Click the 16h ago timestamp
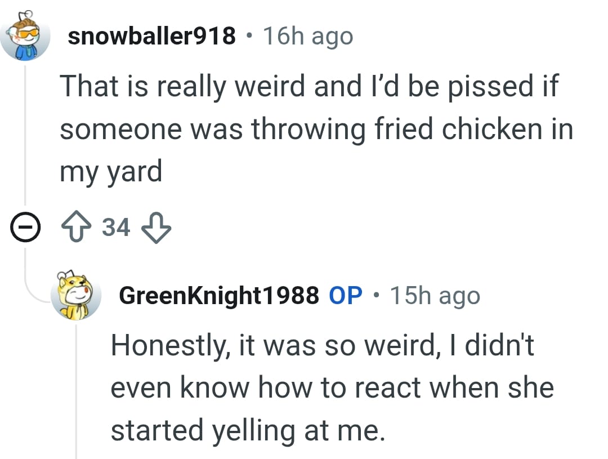Image resolution: width=608 pixels, height=459 pixels. pos(307,35)
